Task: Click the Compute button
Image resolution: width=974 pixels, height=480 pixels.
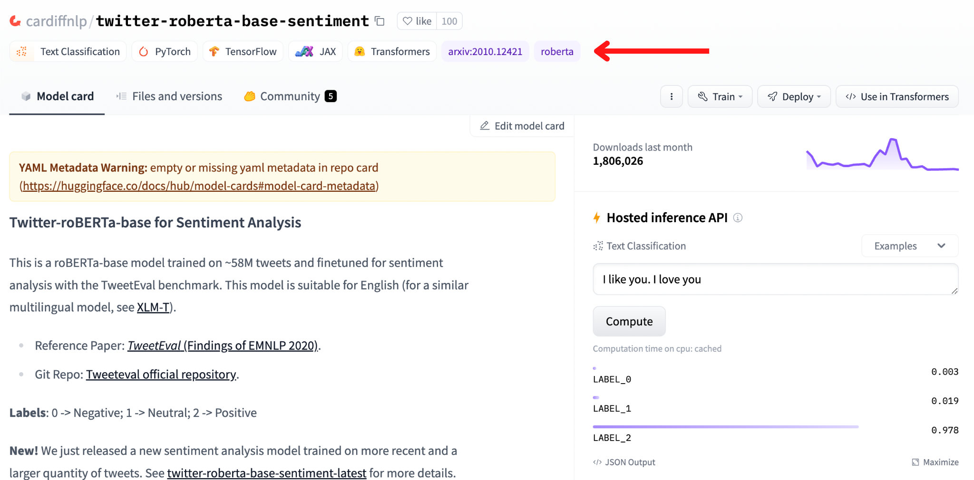Action: 629,321
